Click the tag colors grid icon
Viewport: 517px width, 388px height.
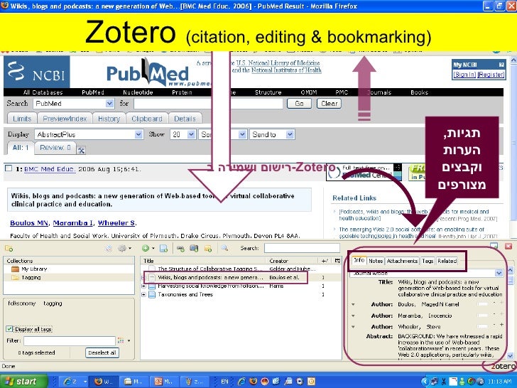click(121, 340)
